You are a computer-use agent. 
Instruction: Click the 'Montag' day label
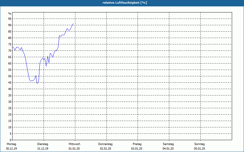click(x=11, y=144)
